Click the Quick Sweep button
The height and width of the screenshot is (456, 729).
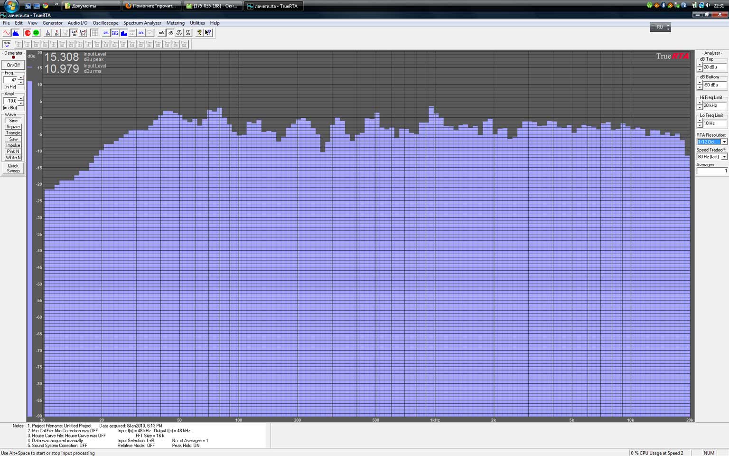(x=13, y=168)
